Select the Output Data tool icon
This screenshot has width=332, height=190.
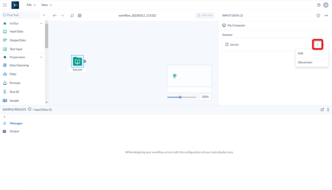5,40
